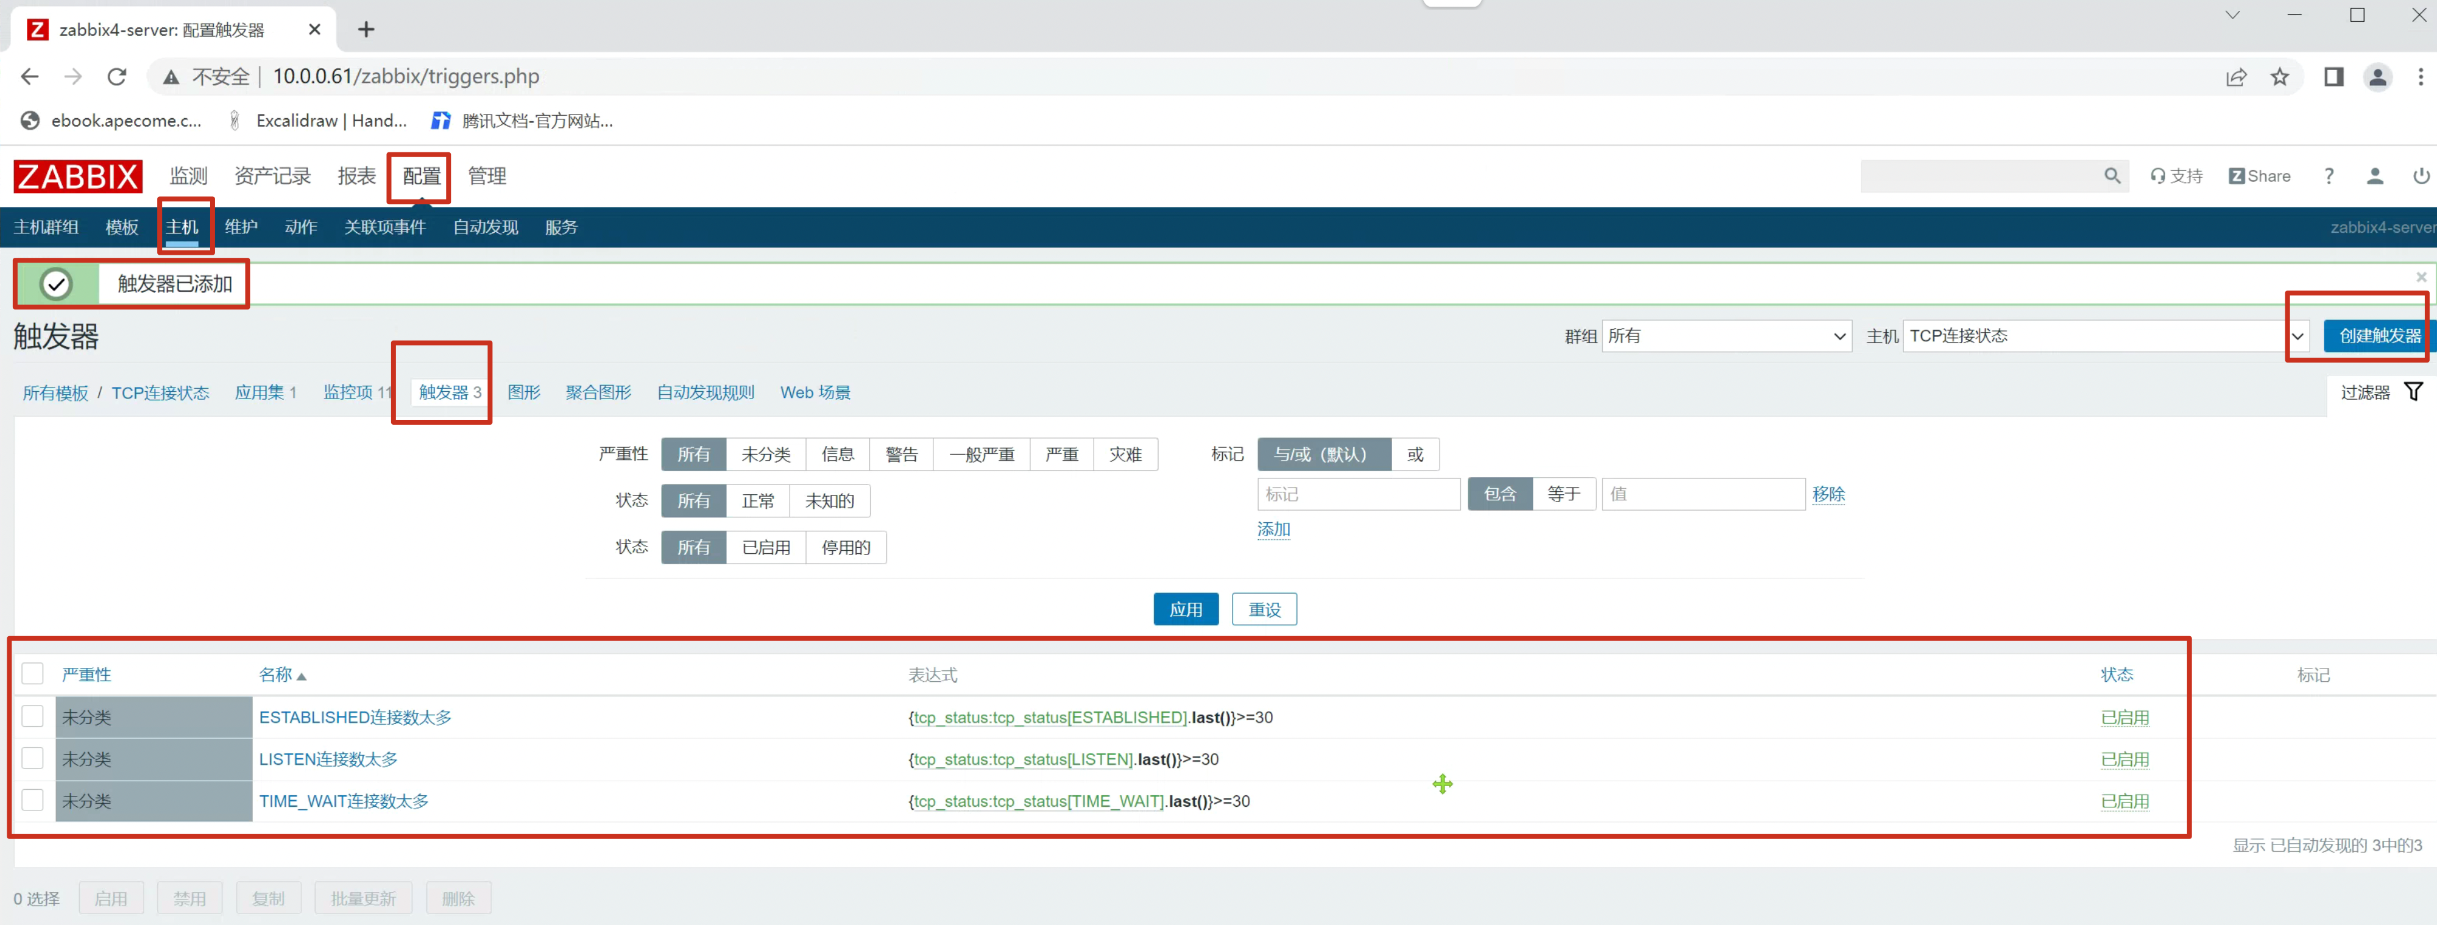Screen dimensions: 2437x925
Task: Open the help question mark icon
Action: click(x=2328, y=176)
